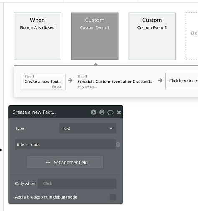This screenshot has height=211, width=198.
Task: Open the comment bubble icon in the panel header
Action: [x=110, y=112]
